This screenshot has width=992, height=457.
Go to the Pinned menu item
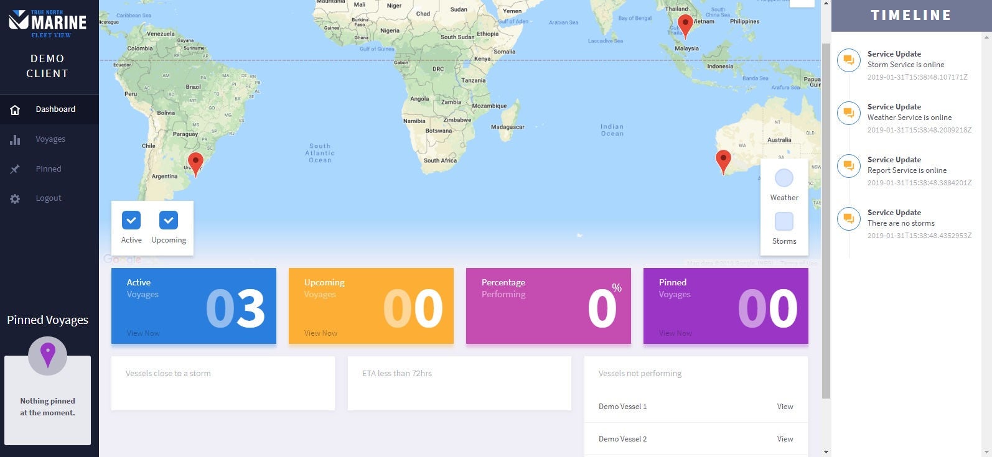[x=49, y=169]
